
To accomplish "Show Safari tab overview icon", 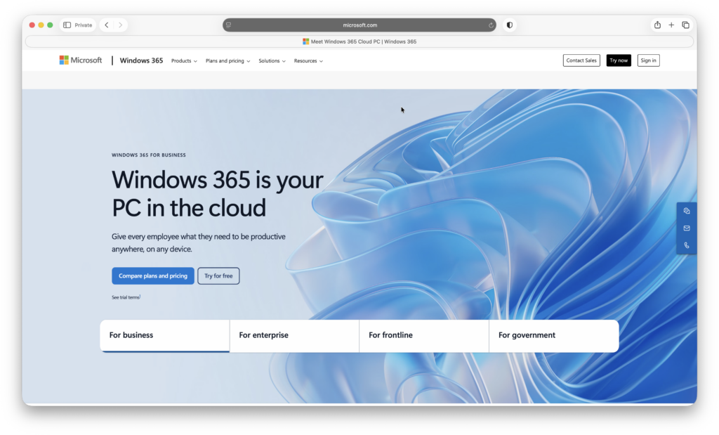I will (x=685, y=25).
